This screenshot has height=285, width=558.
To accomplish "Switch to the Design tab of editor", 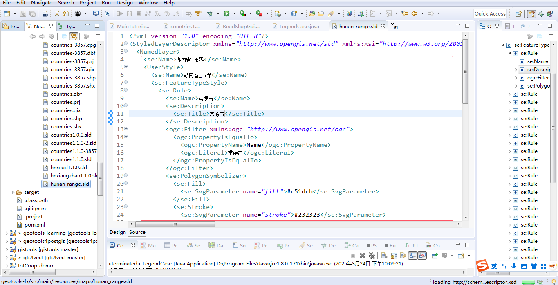I will point(118,232).
